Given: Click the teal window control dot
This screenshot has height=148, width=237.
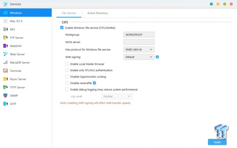Looking at the screenshot, I should [211, 4].
